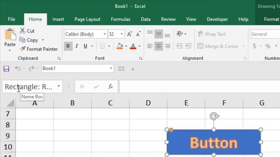Switch to the Developer tab
Image resolution: width=280 pixels, height=157 pixels.
click(217, 19)
